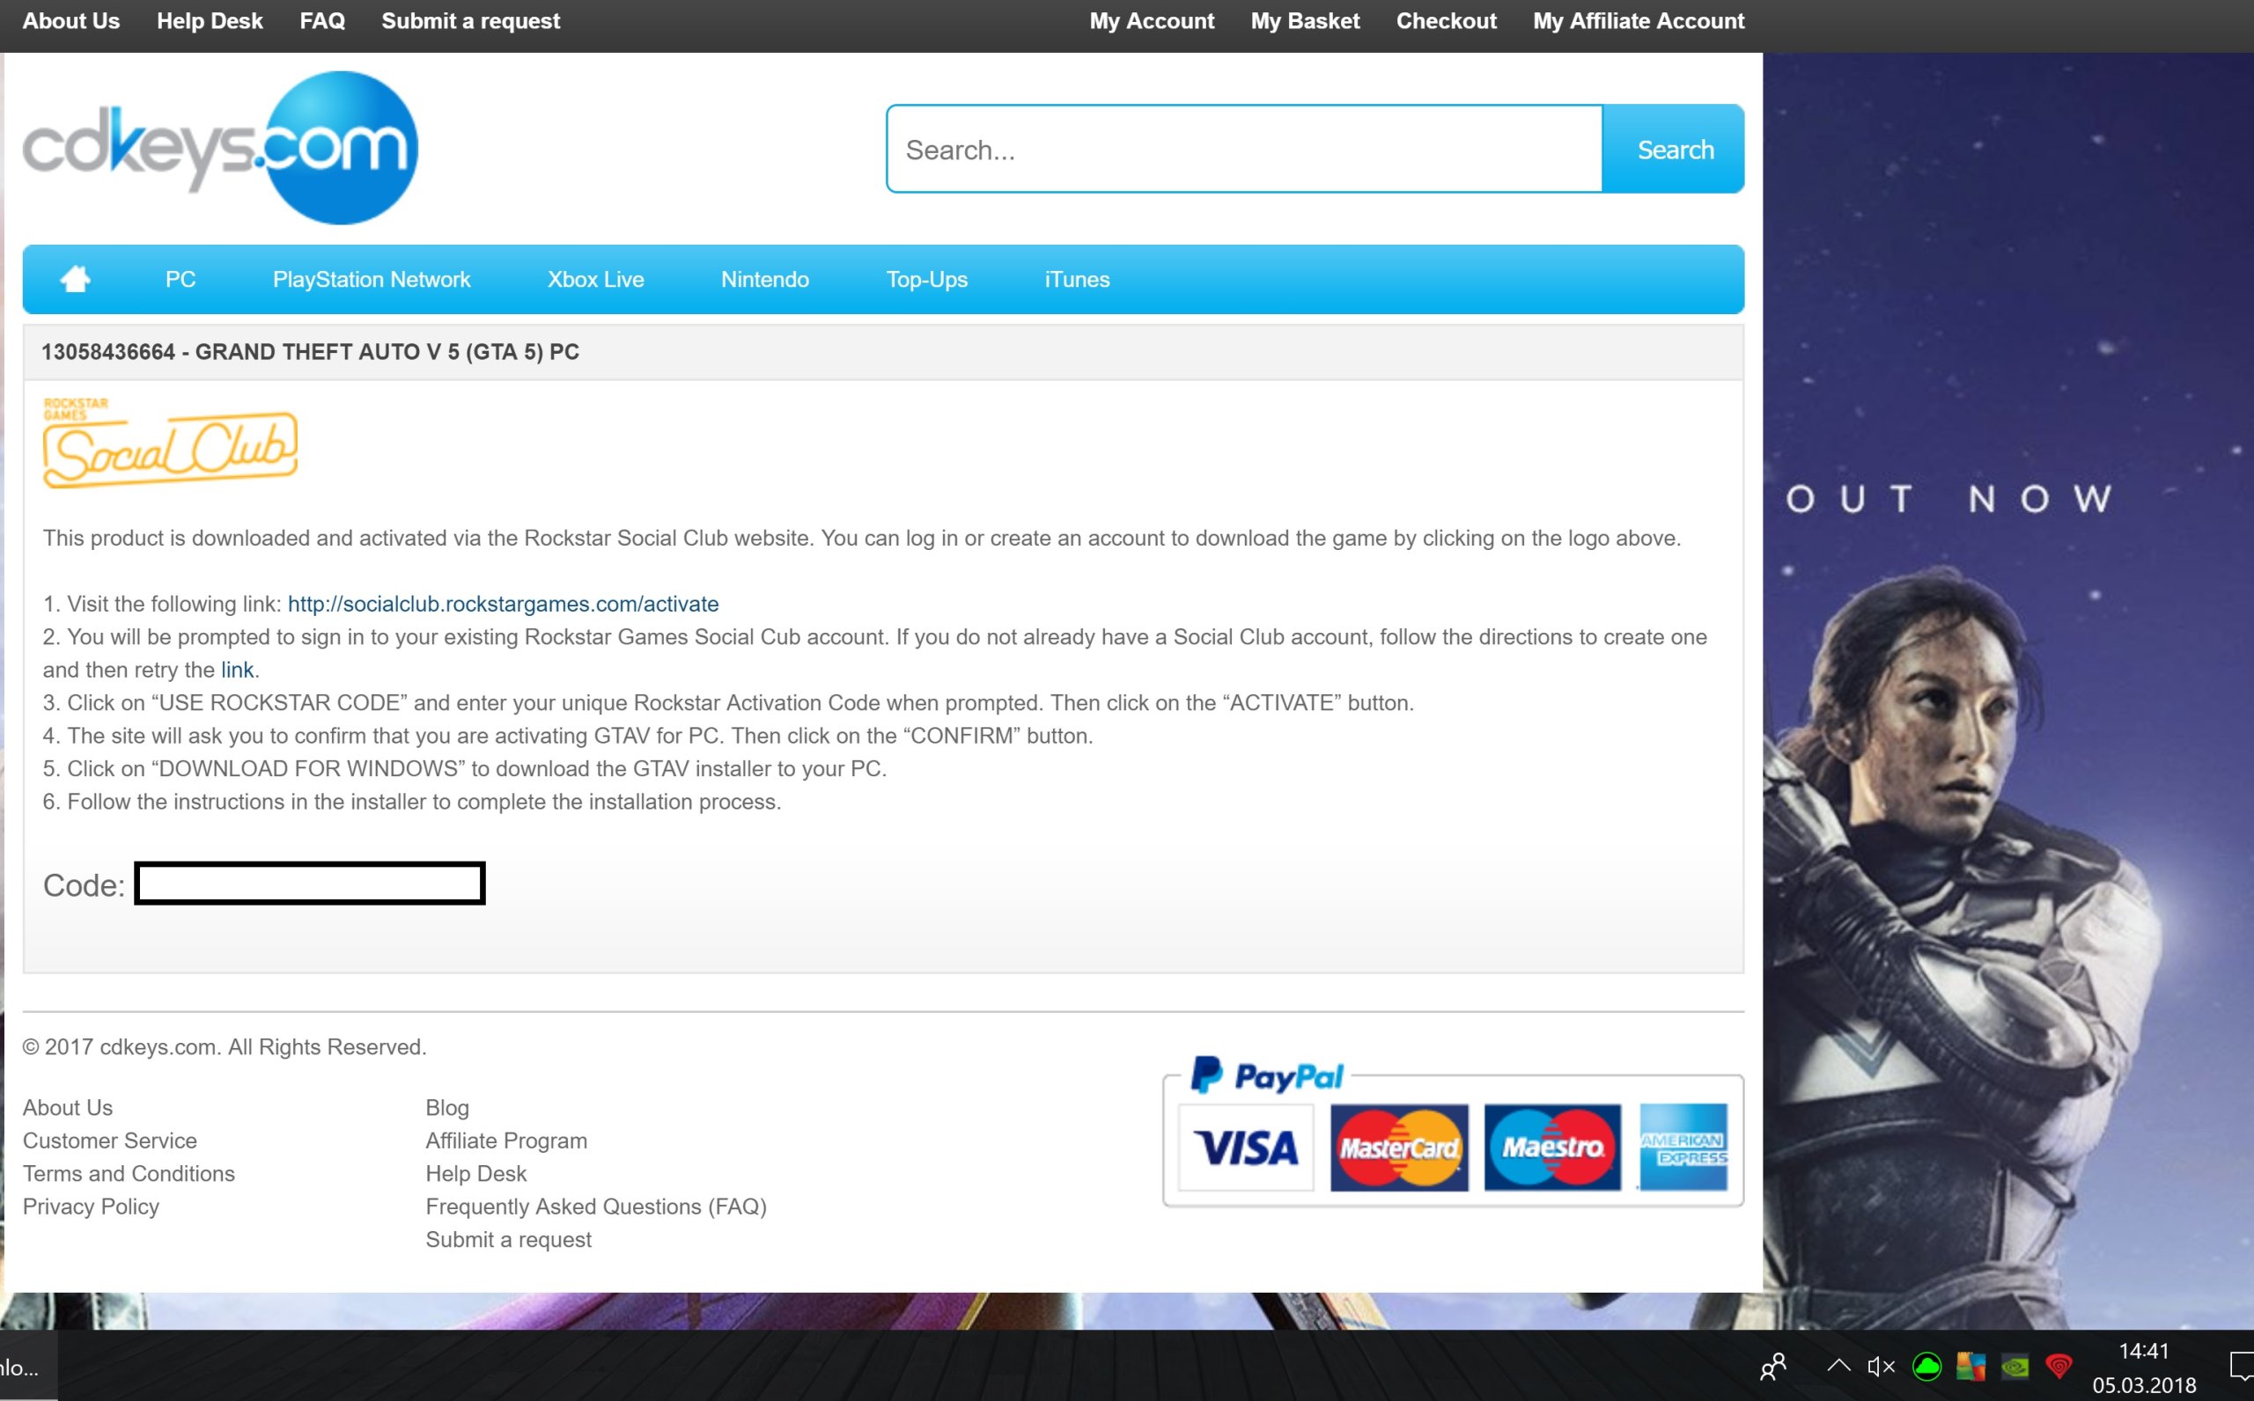The width and height of the screenshot is (2254, 1401).
Task: Select the American Express icon
Action: pyautogui.click(x=1683, y=1148)
